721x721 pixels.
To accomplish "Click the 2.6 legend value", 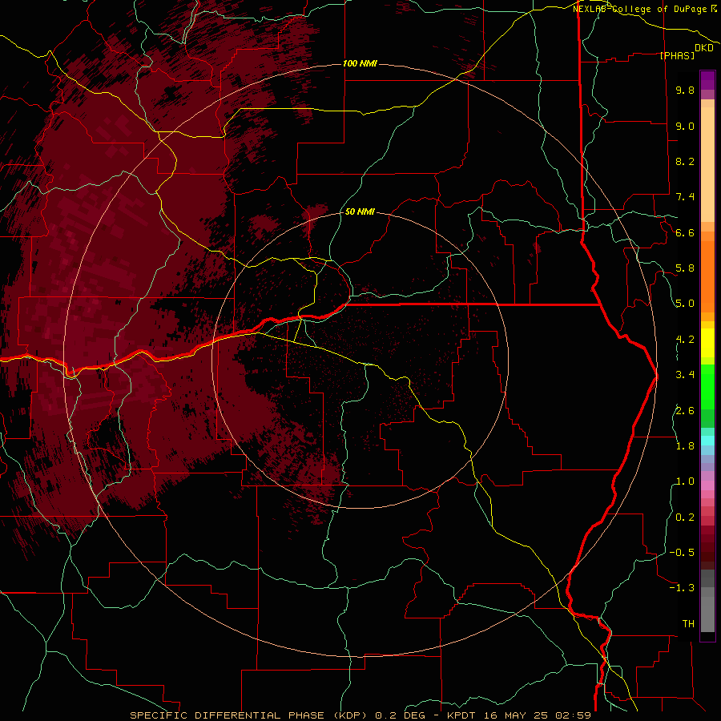I will point(685,411).
